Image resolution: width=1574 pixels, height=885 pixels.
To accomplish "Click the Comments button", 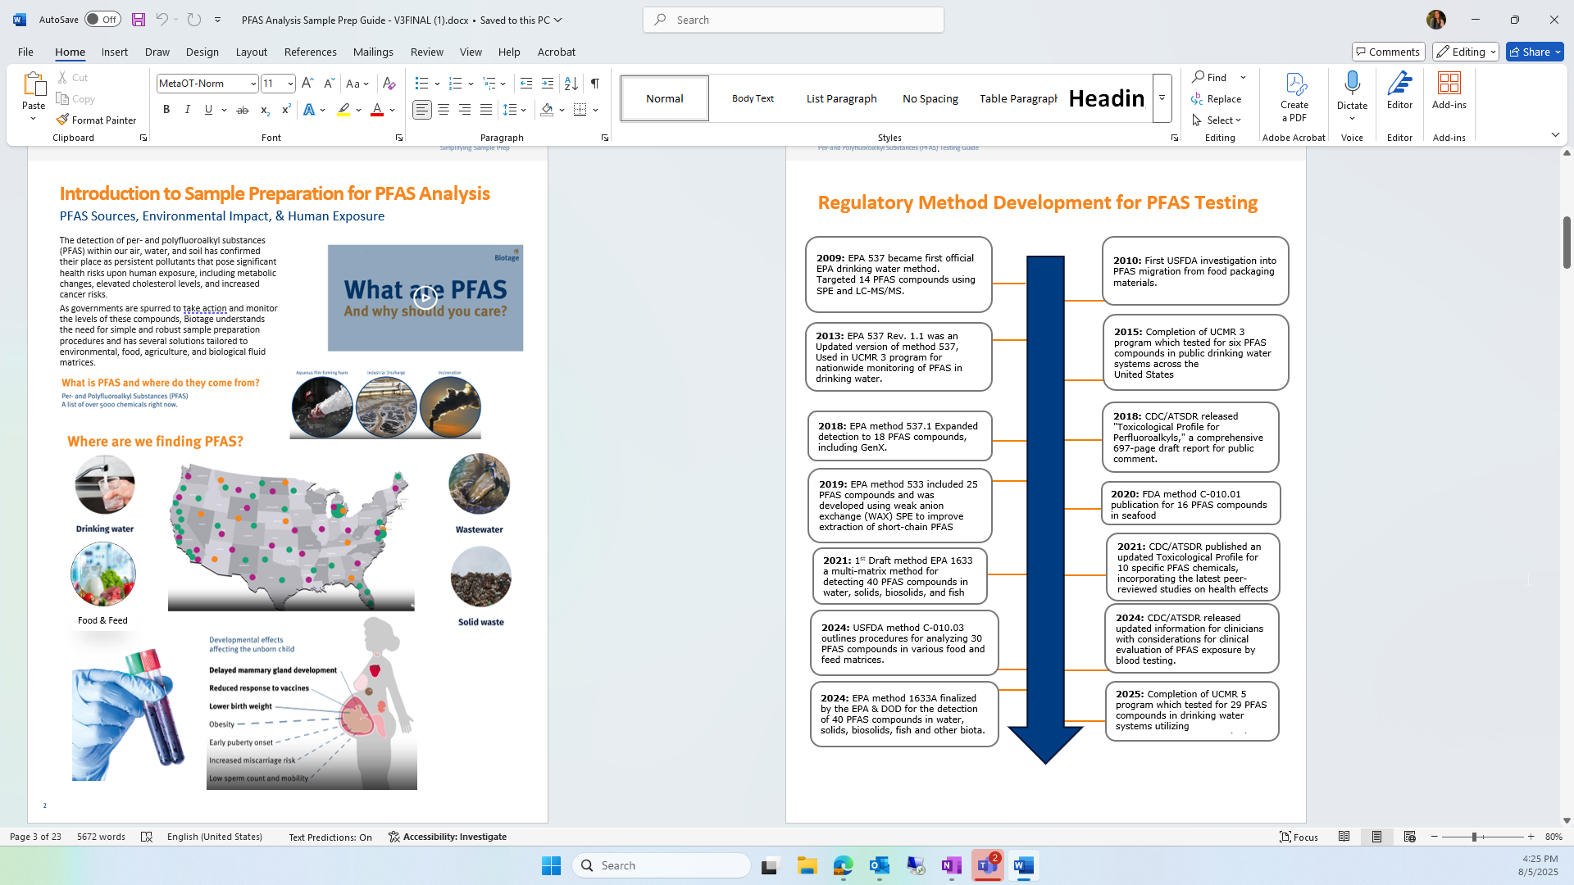I will (1387, 52).
